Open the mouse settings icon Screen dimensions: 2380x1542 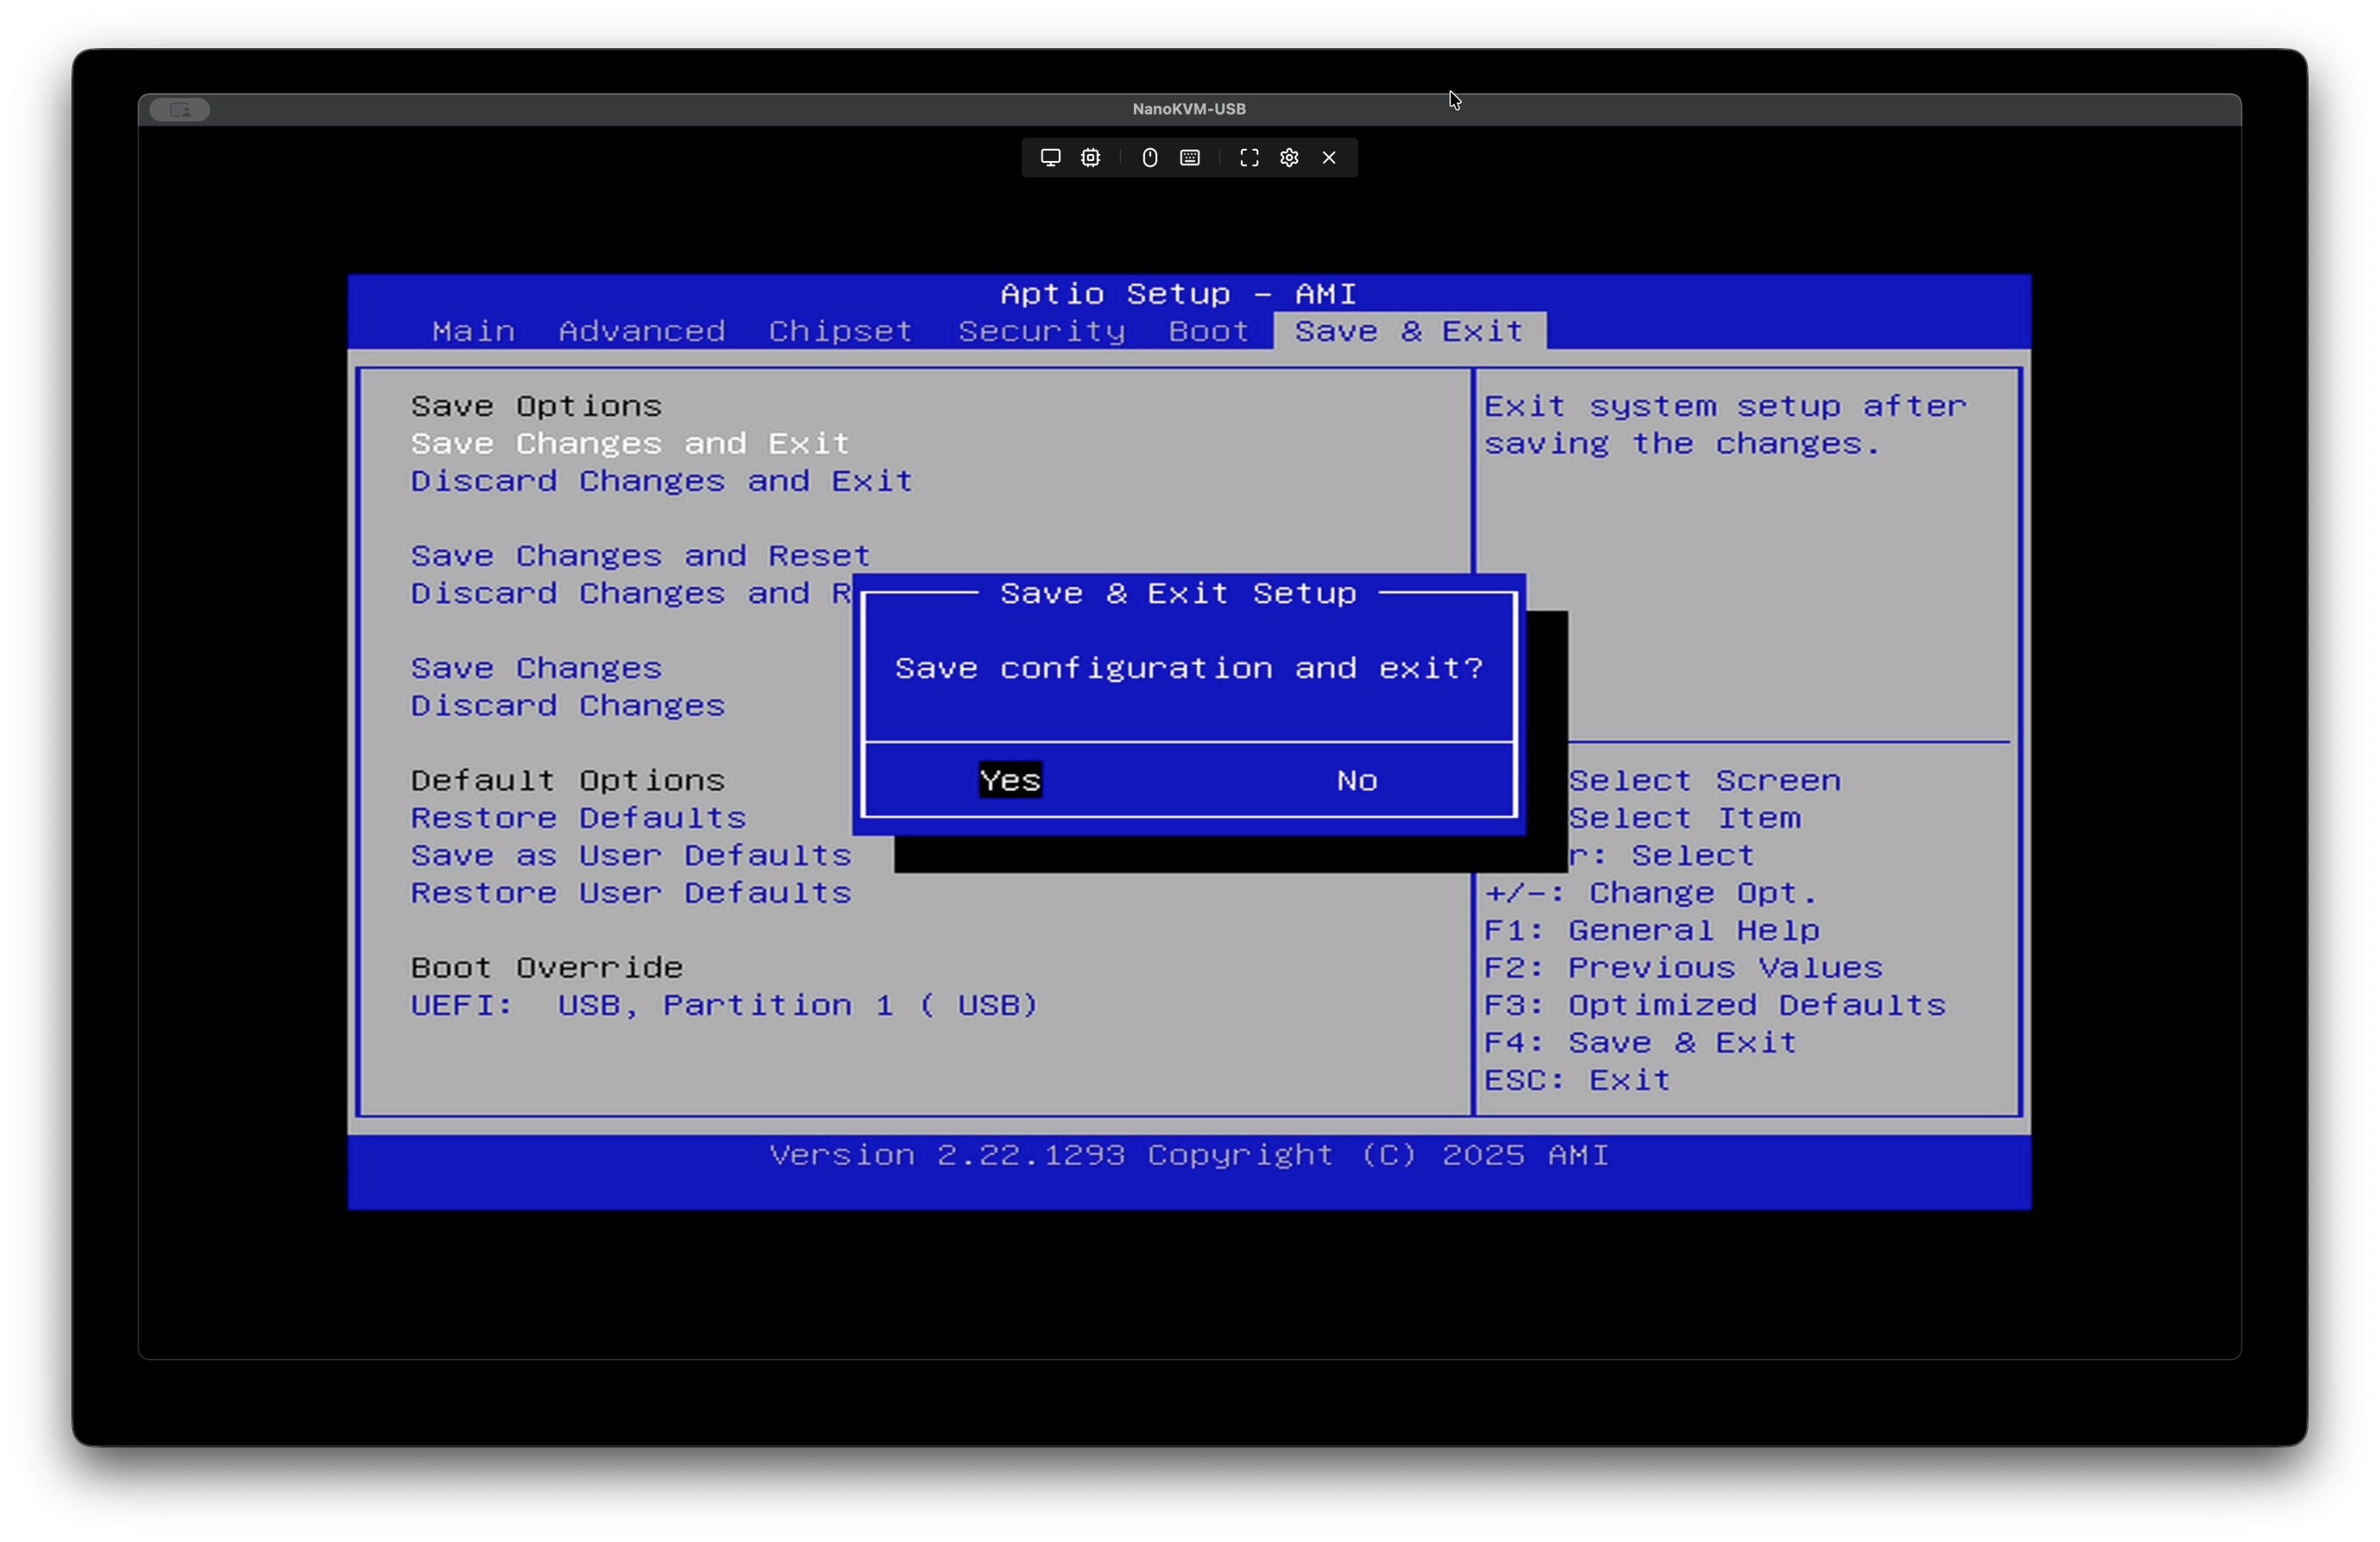click(1150, 158)
